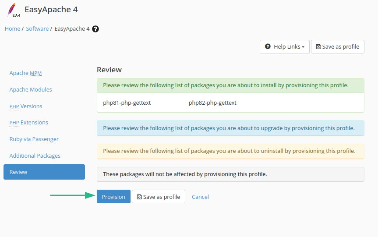Click the bottom Save as profile button

159,197
